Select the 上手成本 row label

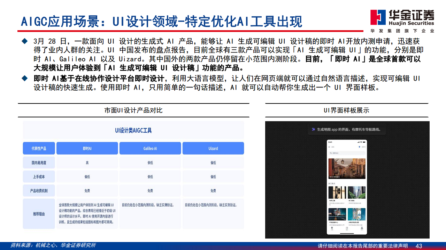tap(39, 177)
